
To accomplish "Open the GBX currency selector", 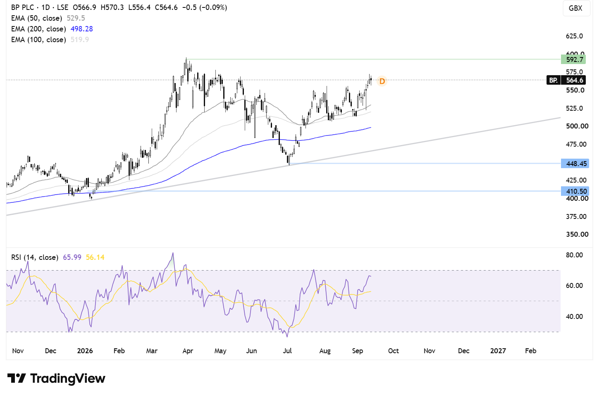I will (x=575, y=8).
